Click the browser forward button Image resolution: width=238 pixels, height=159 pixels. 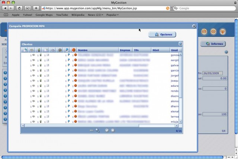[11, 8]
